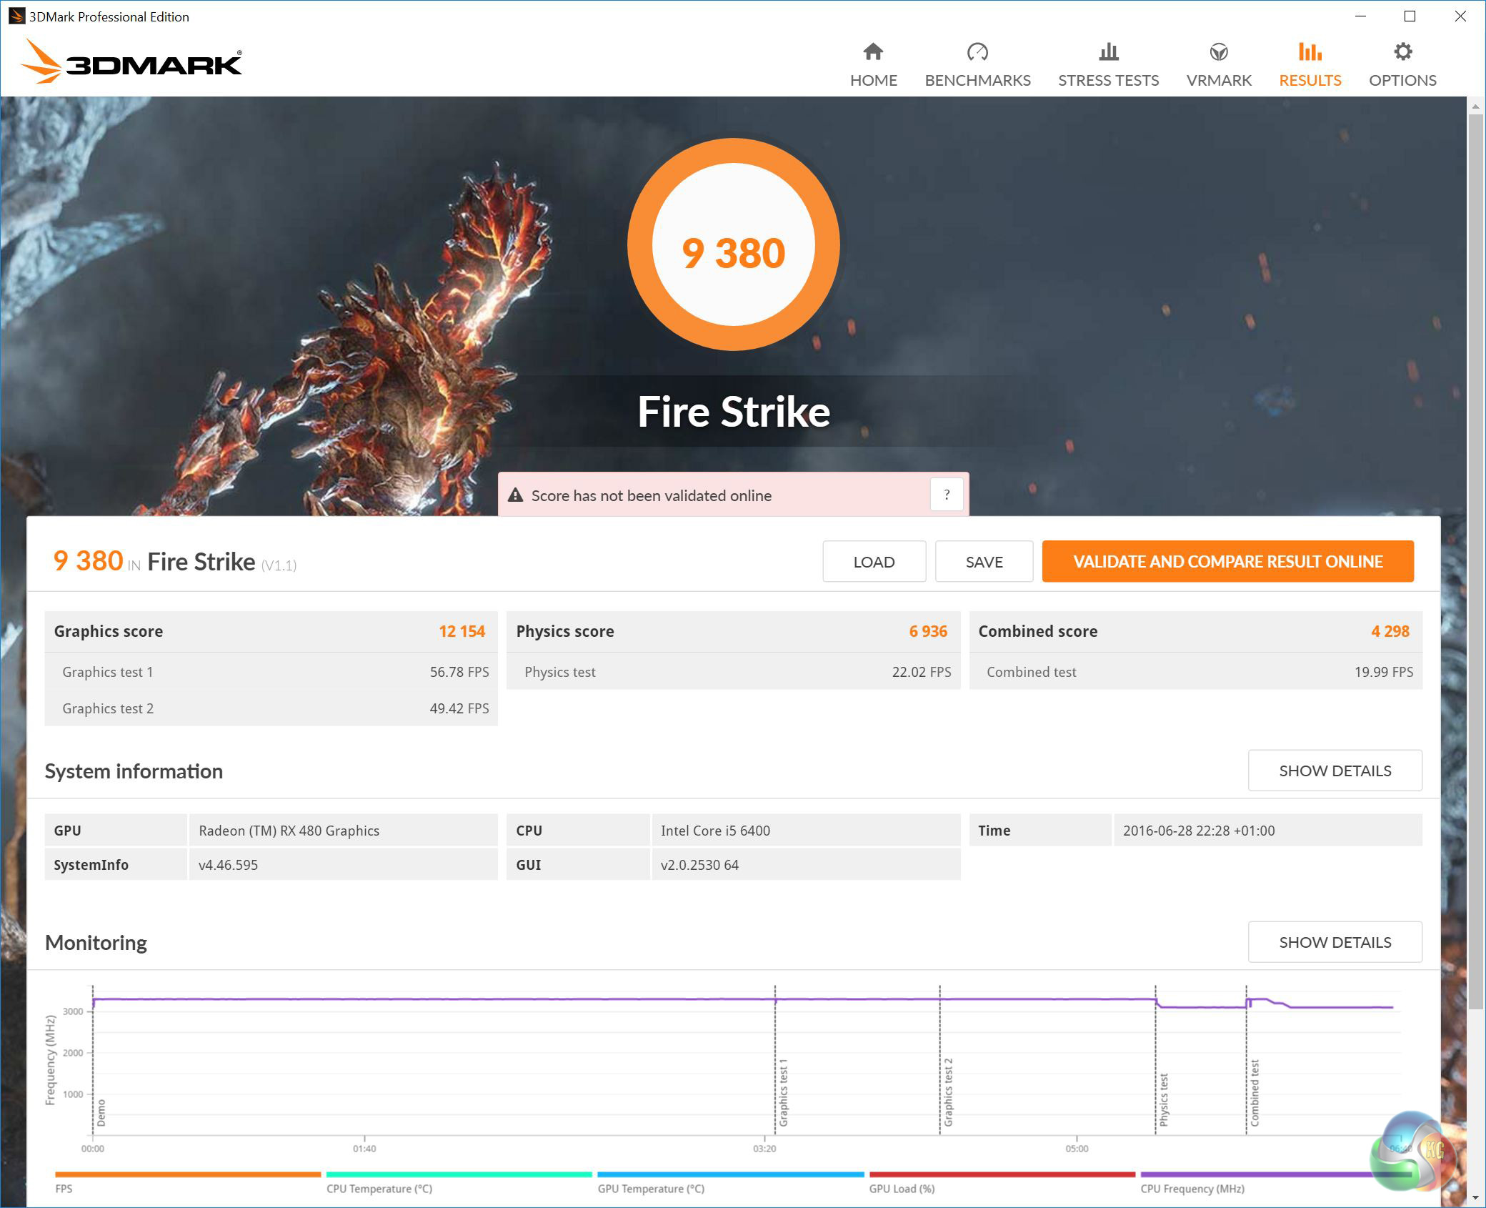This screenshot has height=1208, width=1486.
Task: Click the vertical scrollbar down arrow
Action: click(1475, 1199)
